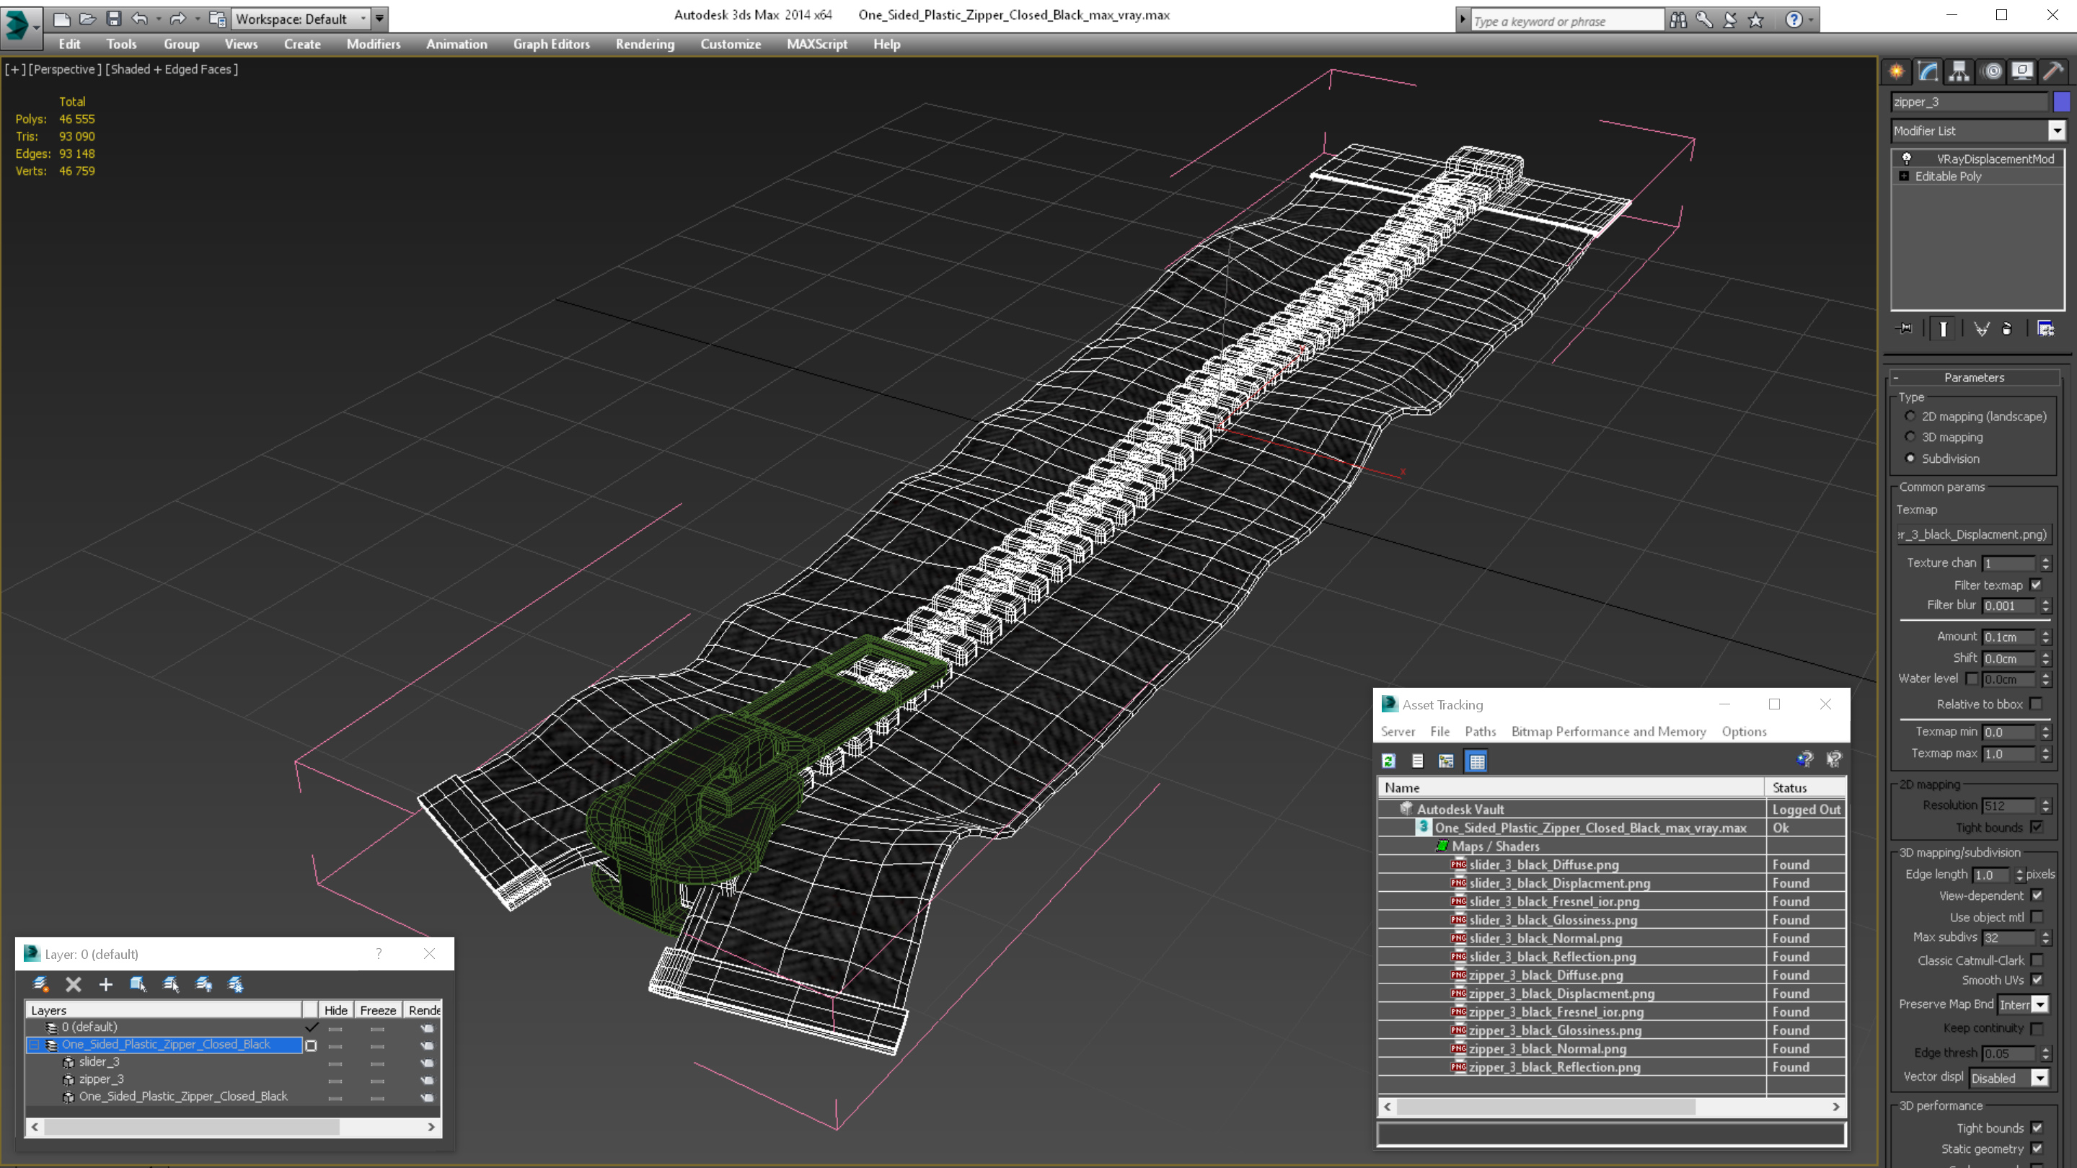This screenshot has width=2077, height=1168.
Task: Click Hide/Unhide All Layers icon
Action: click(204, 984)
